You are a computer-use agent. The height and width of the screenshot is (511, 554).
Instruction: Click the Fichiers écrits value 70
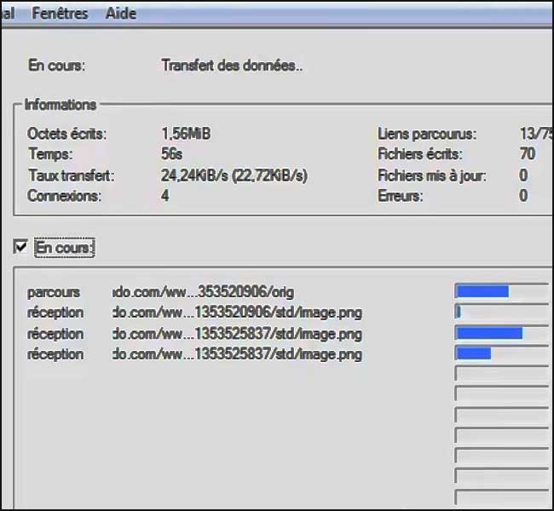[x=528, y=154]
